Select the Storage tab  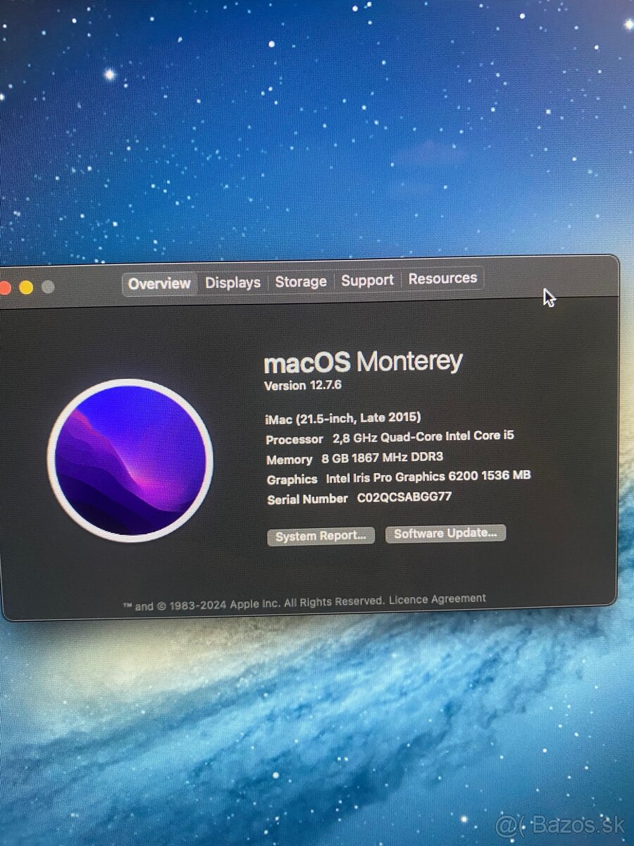(x=301, y=281)
